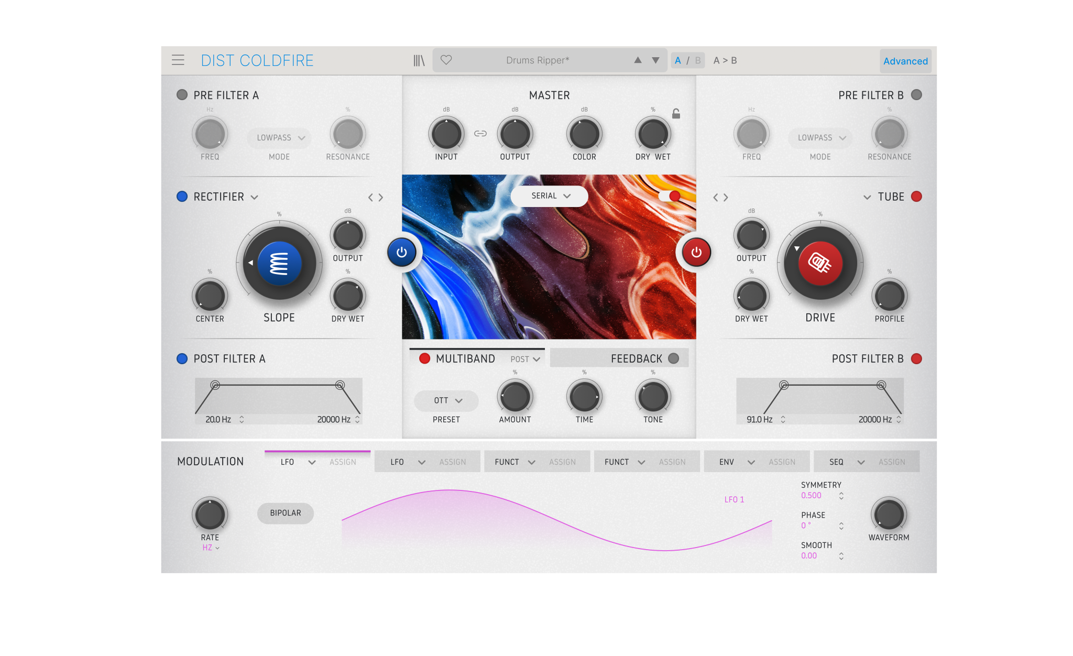This screenshot has width=1073, height=656.
Task: Favorite the preset with heart icon
Action: pyautogui.click(x=446, y=60)
